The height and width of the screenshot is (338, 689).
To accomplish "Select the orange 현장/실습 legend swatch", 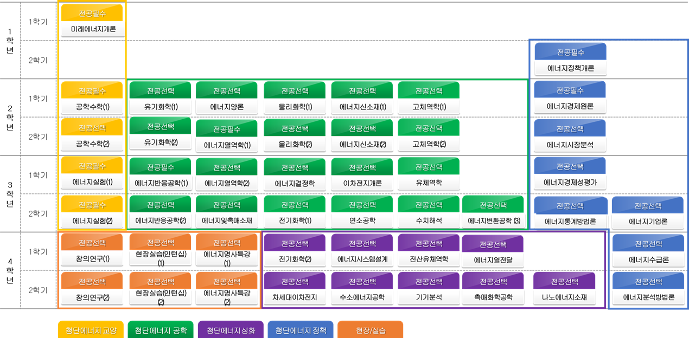I will tap(370, 330).
